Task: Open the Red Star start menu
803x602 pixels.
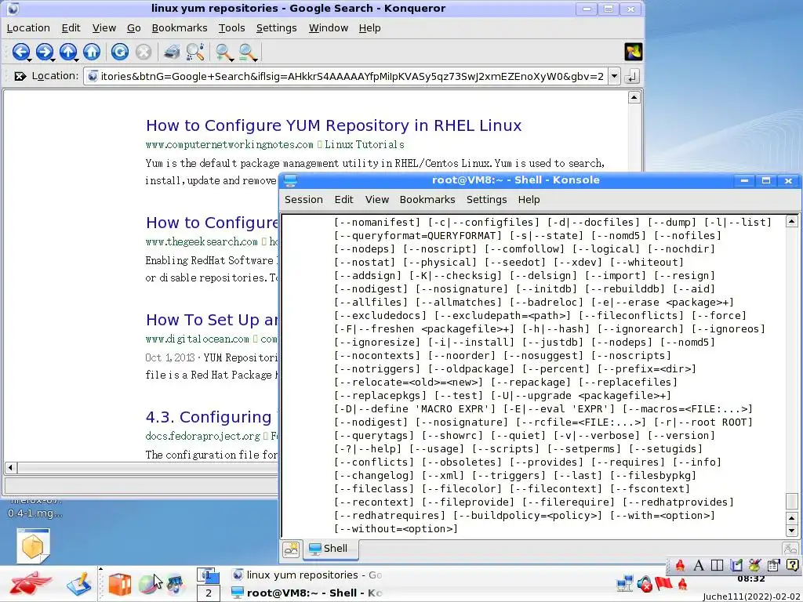Action: point(31,584)
